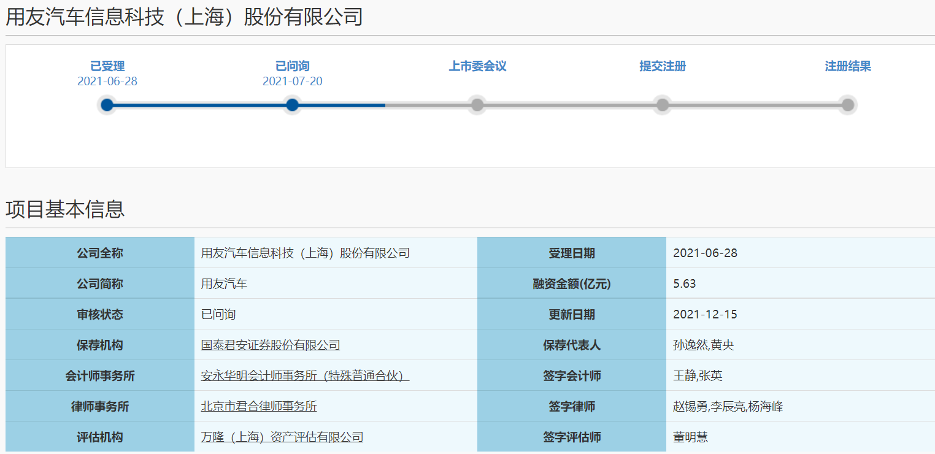Click the 签字评估师 label cell
This screenshot has width=935, height=454.
pos(572,437)
